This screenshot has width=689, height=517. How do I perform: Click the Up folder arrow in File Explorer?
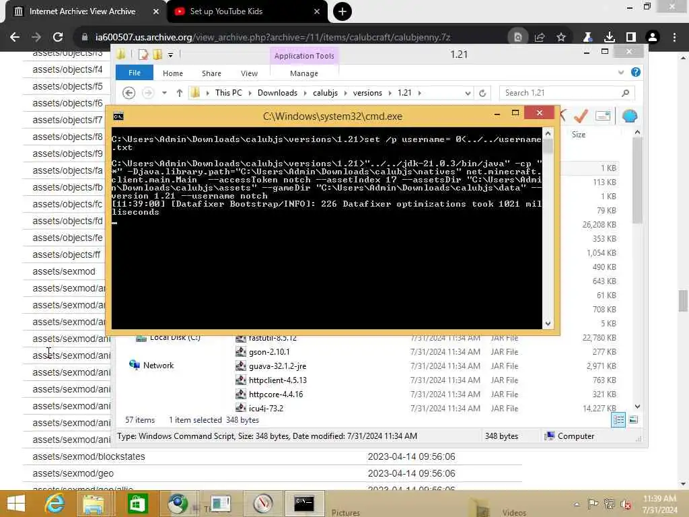click(179, 93)
